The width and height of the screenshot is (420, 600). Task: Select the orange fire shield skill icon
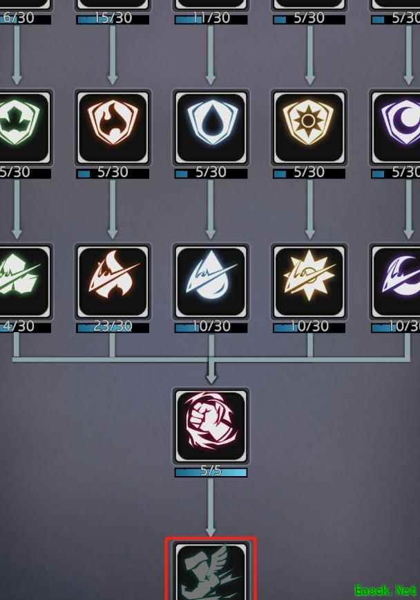click(113, 128)
